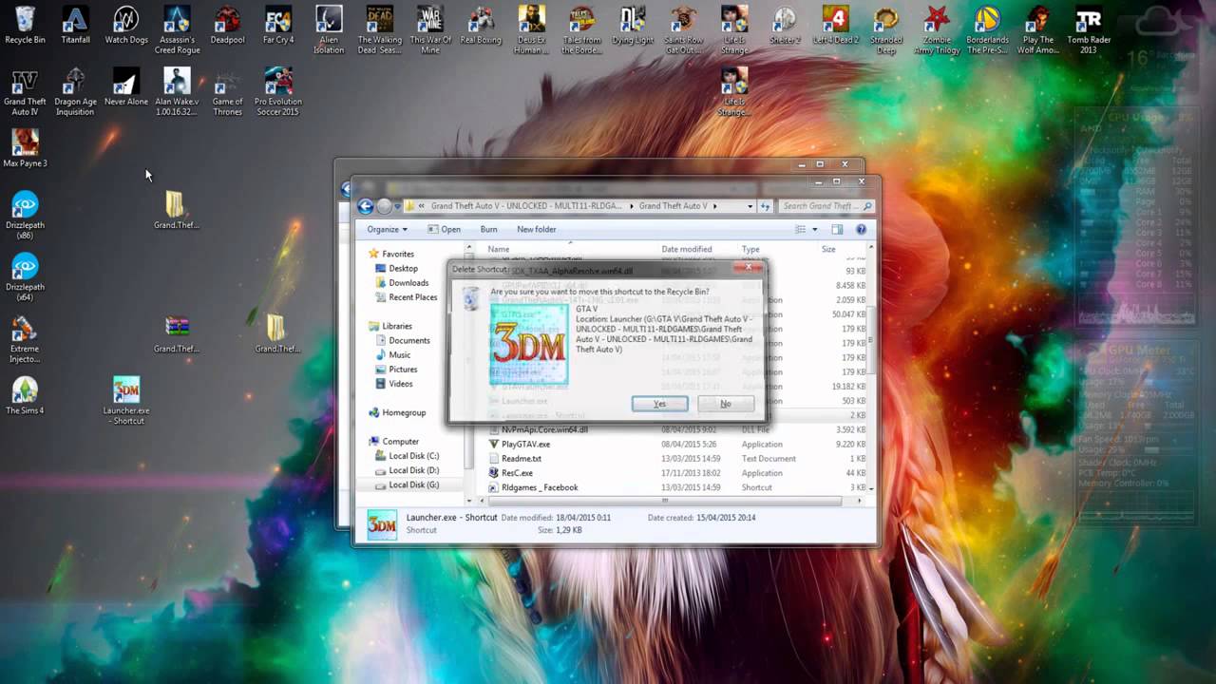Image resolution: width=1216 pixels, height=684 pixels.
Task: Close the Delete Shortcut dialog
Action: (x=749, y=267)
